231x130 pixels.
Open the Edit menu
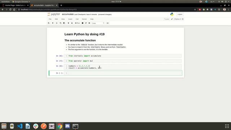[x=56, y=19]
